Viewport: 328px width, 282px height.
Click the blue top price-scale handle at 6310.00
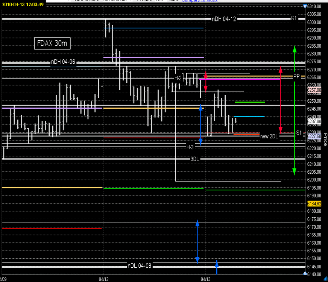tap(305, 6)
